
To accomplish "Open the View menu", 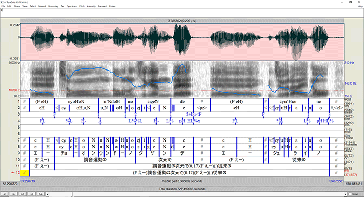I will pyautogui.click(x=25, y=6).
